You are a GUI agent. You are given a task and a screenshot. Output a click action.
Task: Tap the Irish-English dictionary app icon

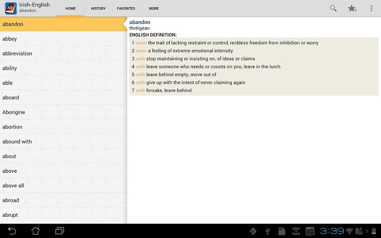click(x=10, y=8)
